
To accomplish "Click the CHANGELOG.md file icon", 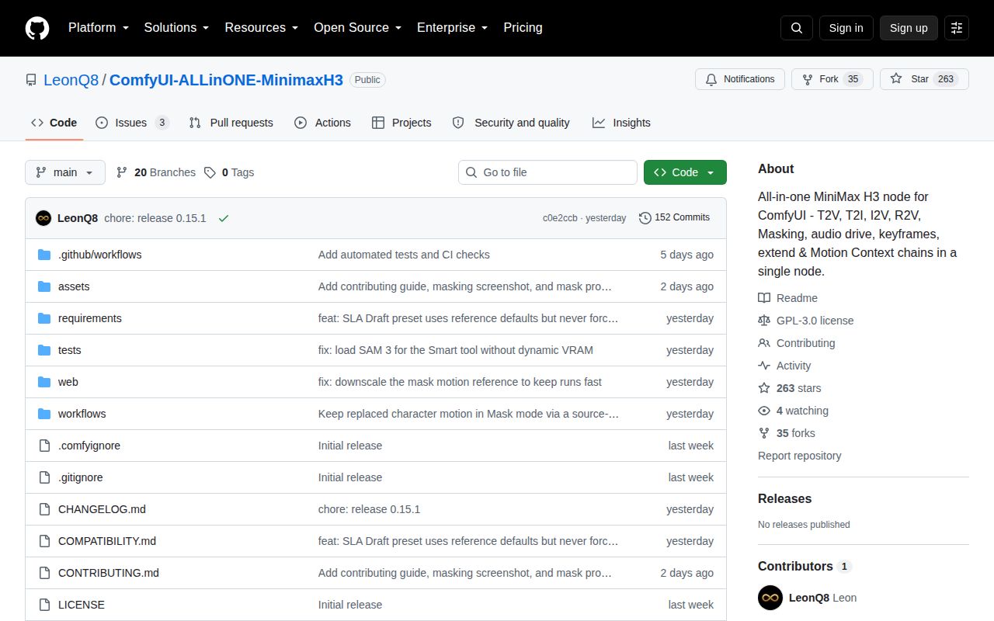I will (44, 509).
